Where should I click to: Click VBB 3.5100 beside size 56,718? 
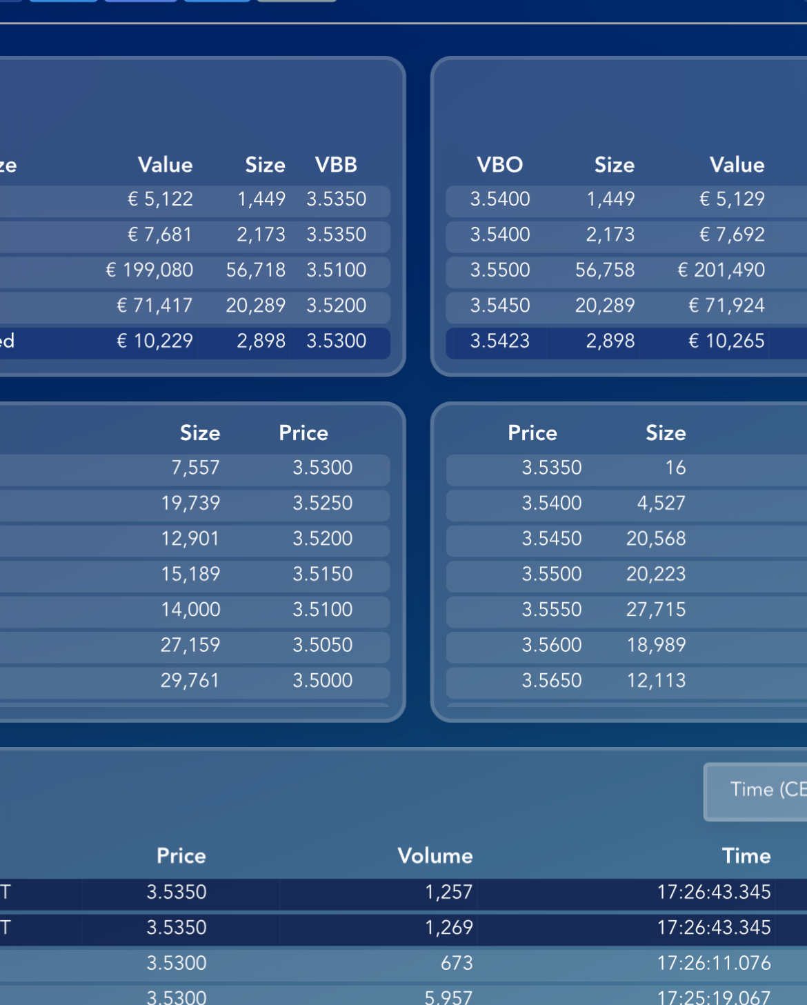coord(337,270)
